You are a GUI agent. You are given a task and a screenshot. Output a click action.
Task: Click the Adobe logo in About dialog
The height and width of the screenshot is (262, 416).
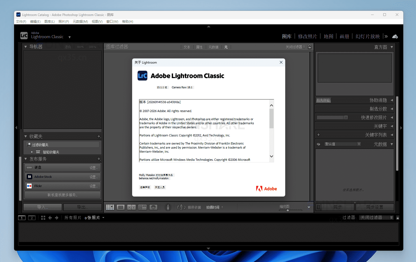[x=266, y=189]
